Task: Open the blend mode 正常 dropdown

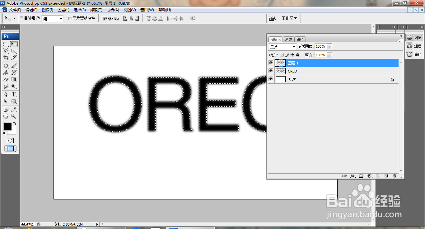Action: [x=283, y=47]
